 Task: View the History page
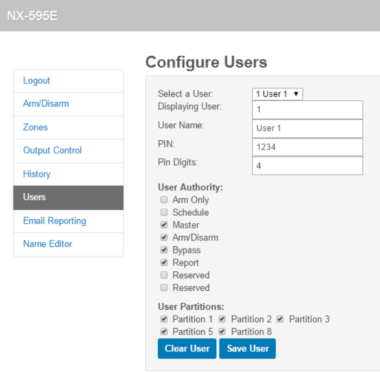[36, 174]
